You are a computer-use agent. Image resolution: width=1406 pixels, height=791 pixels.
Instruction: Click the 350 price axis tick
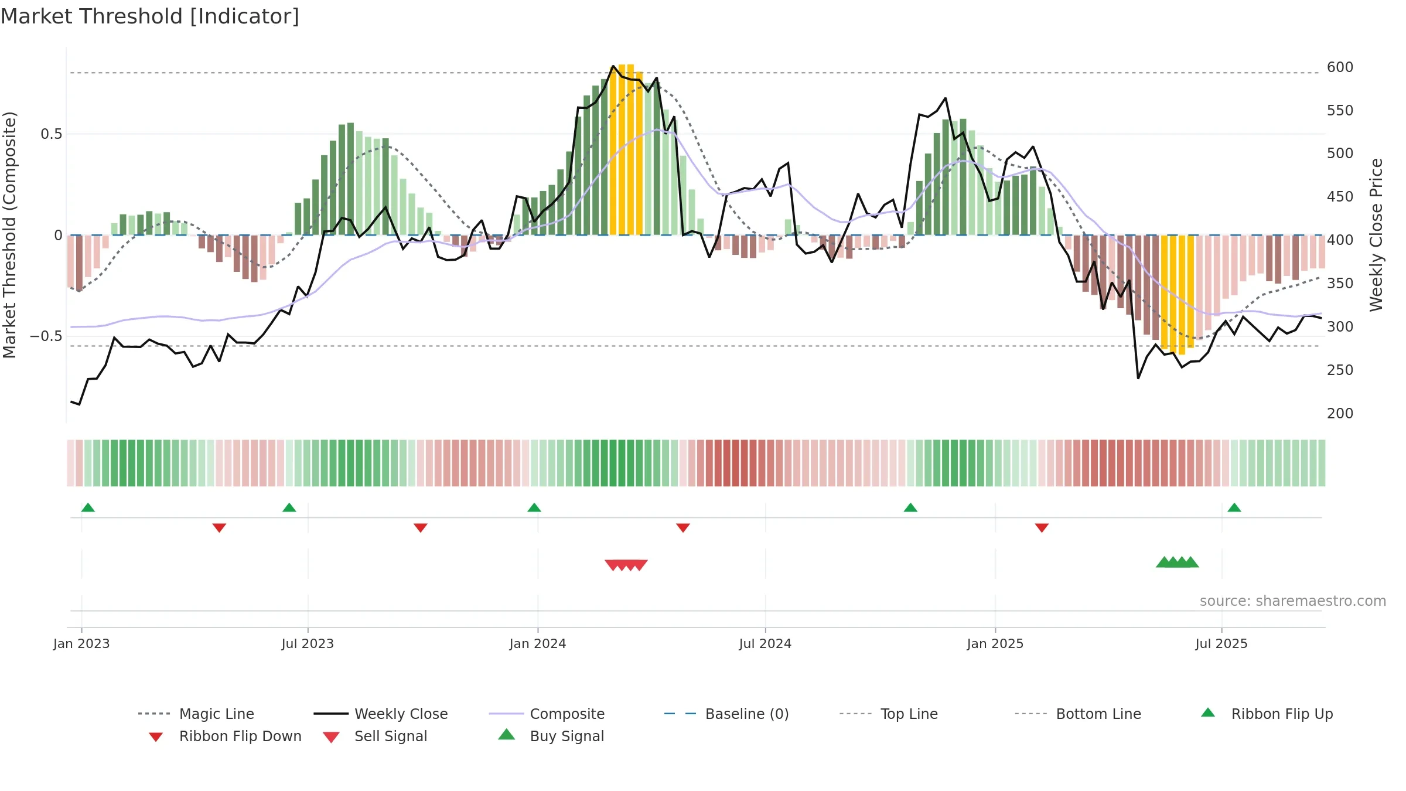coord(1340,284)
